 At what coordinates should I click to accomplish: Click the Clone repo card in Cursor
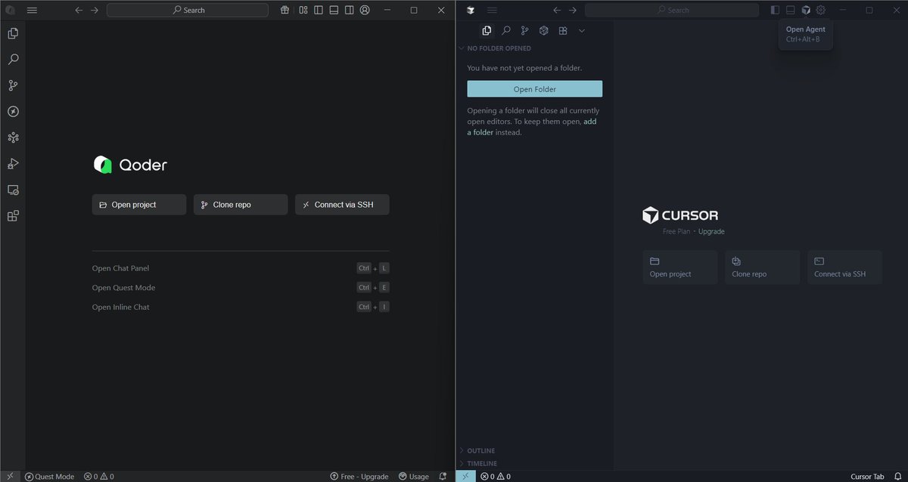pyautogui.click(x=762, y=267)
